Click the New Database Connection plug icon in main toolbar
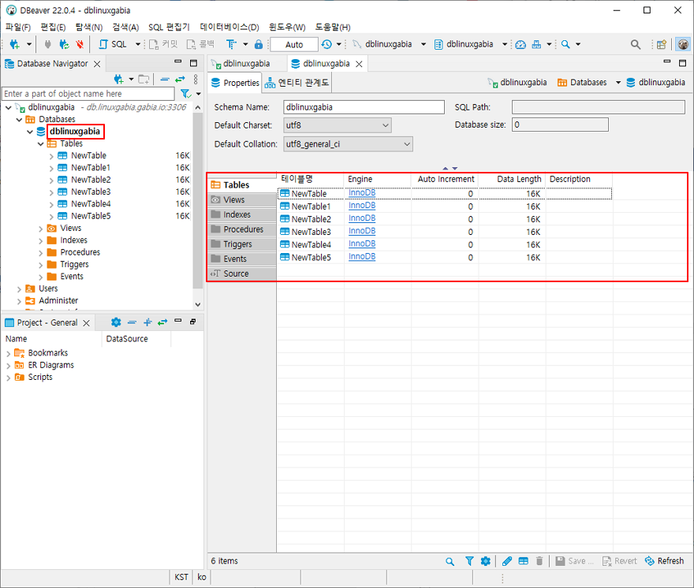The width and height of the screenshot is (694, 588). 15,44
